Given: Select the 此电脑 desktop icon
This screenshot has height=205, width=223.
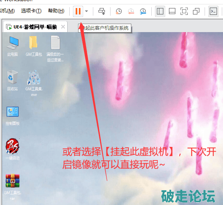Looking at the screenshot, I should point(12,46).
